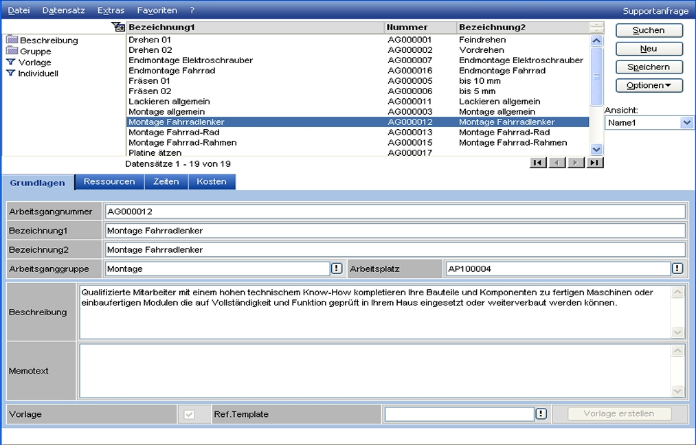Open the Favoriten menu
696x445 pixels.
click(157, 10)
